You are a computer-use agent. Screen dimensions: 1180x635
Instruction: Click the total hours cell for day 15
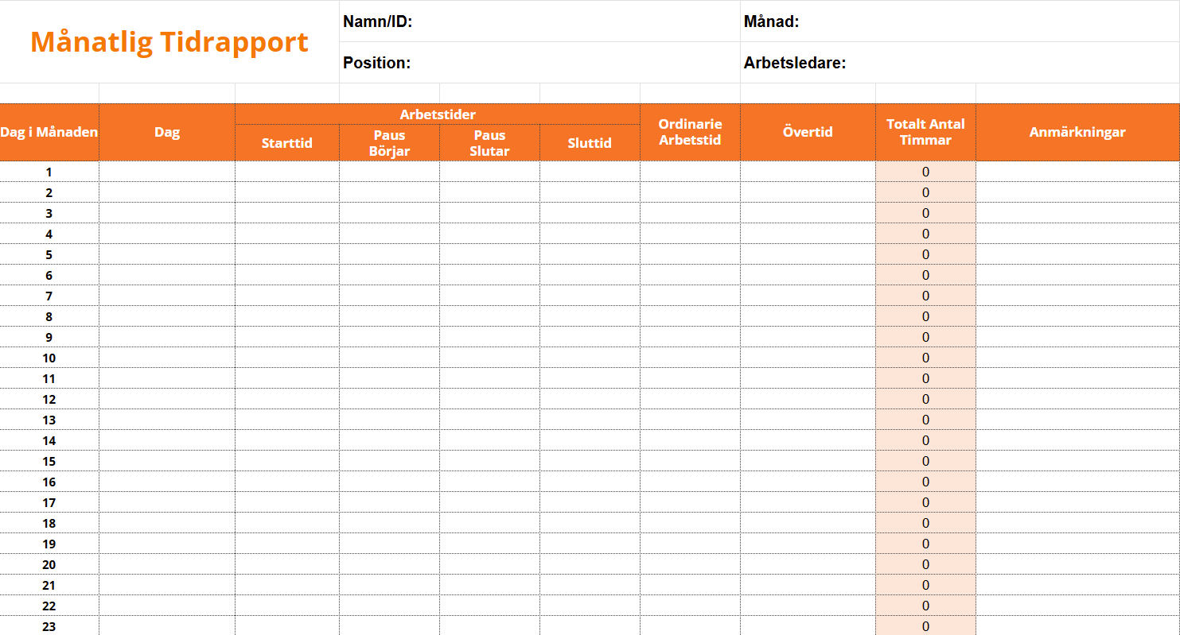click(x=925, y=461)
